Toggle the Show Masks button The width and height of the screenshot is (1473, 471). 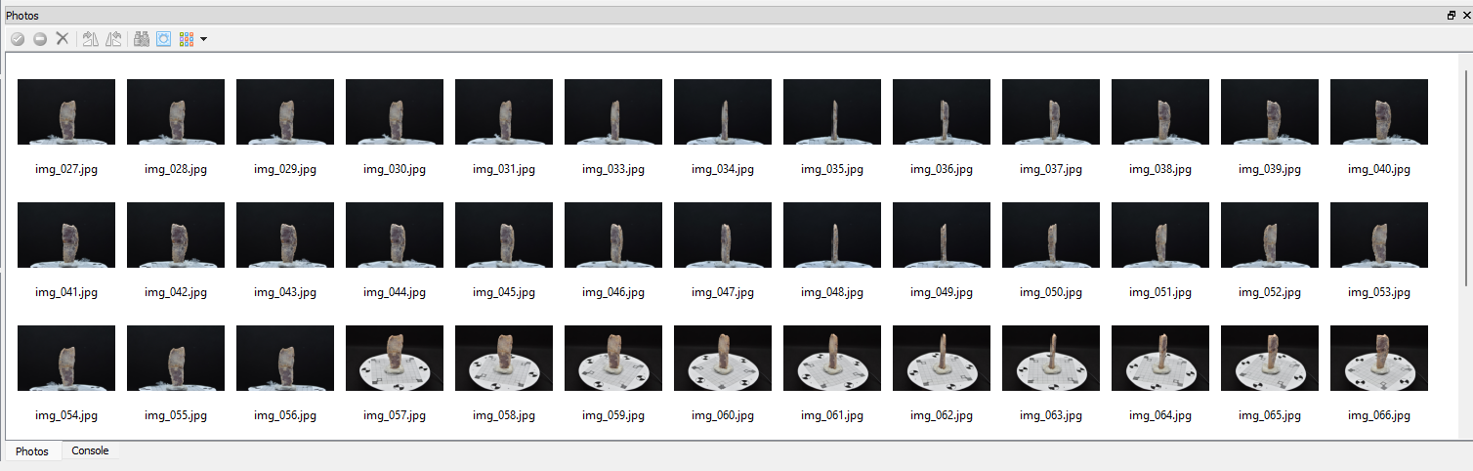[x=163, y=39]
